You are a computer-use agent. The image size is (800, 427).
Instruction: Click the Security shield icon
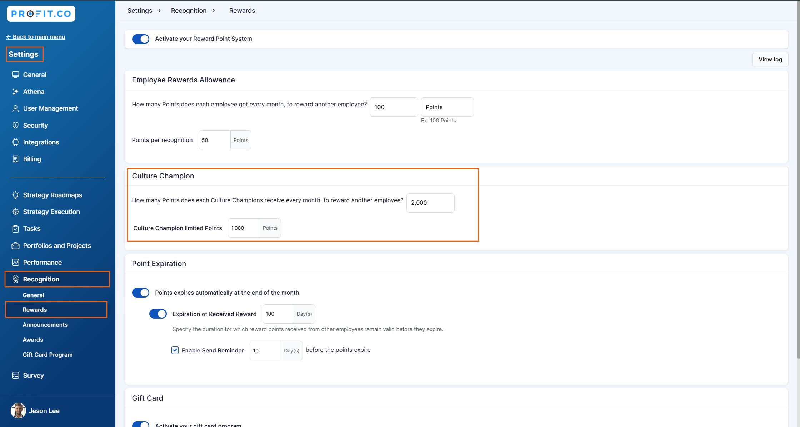coord(15,125)
